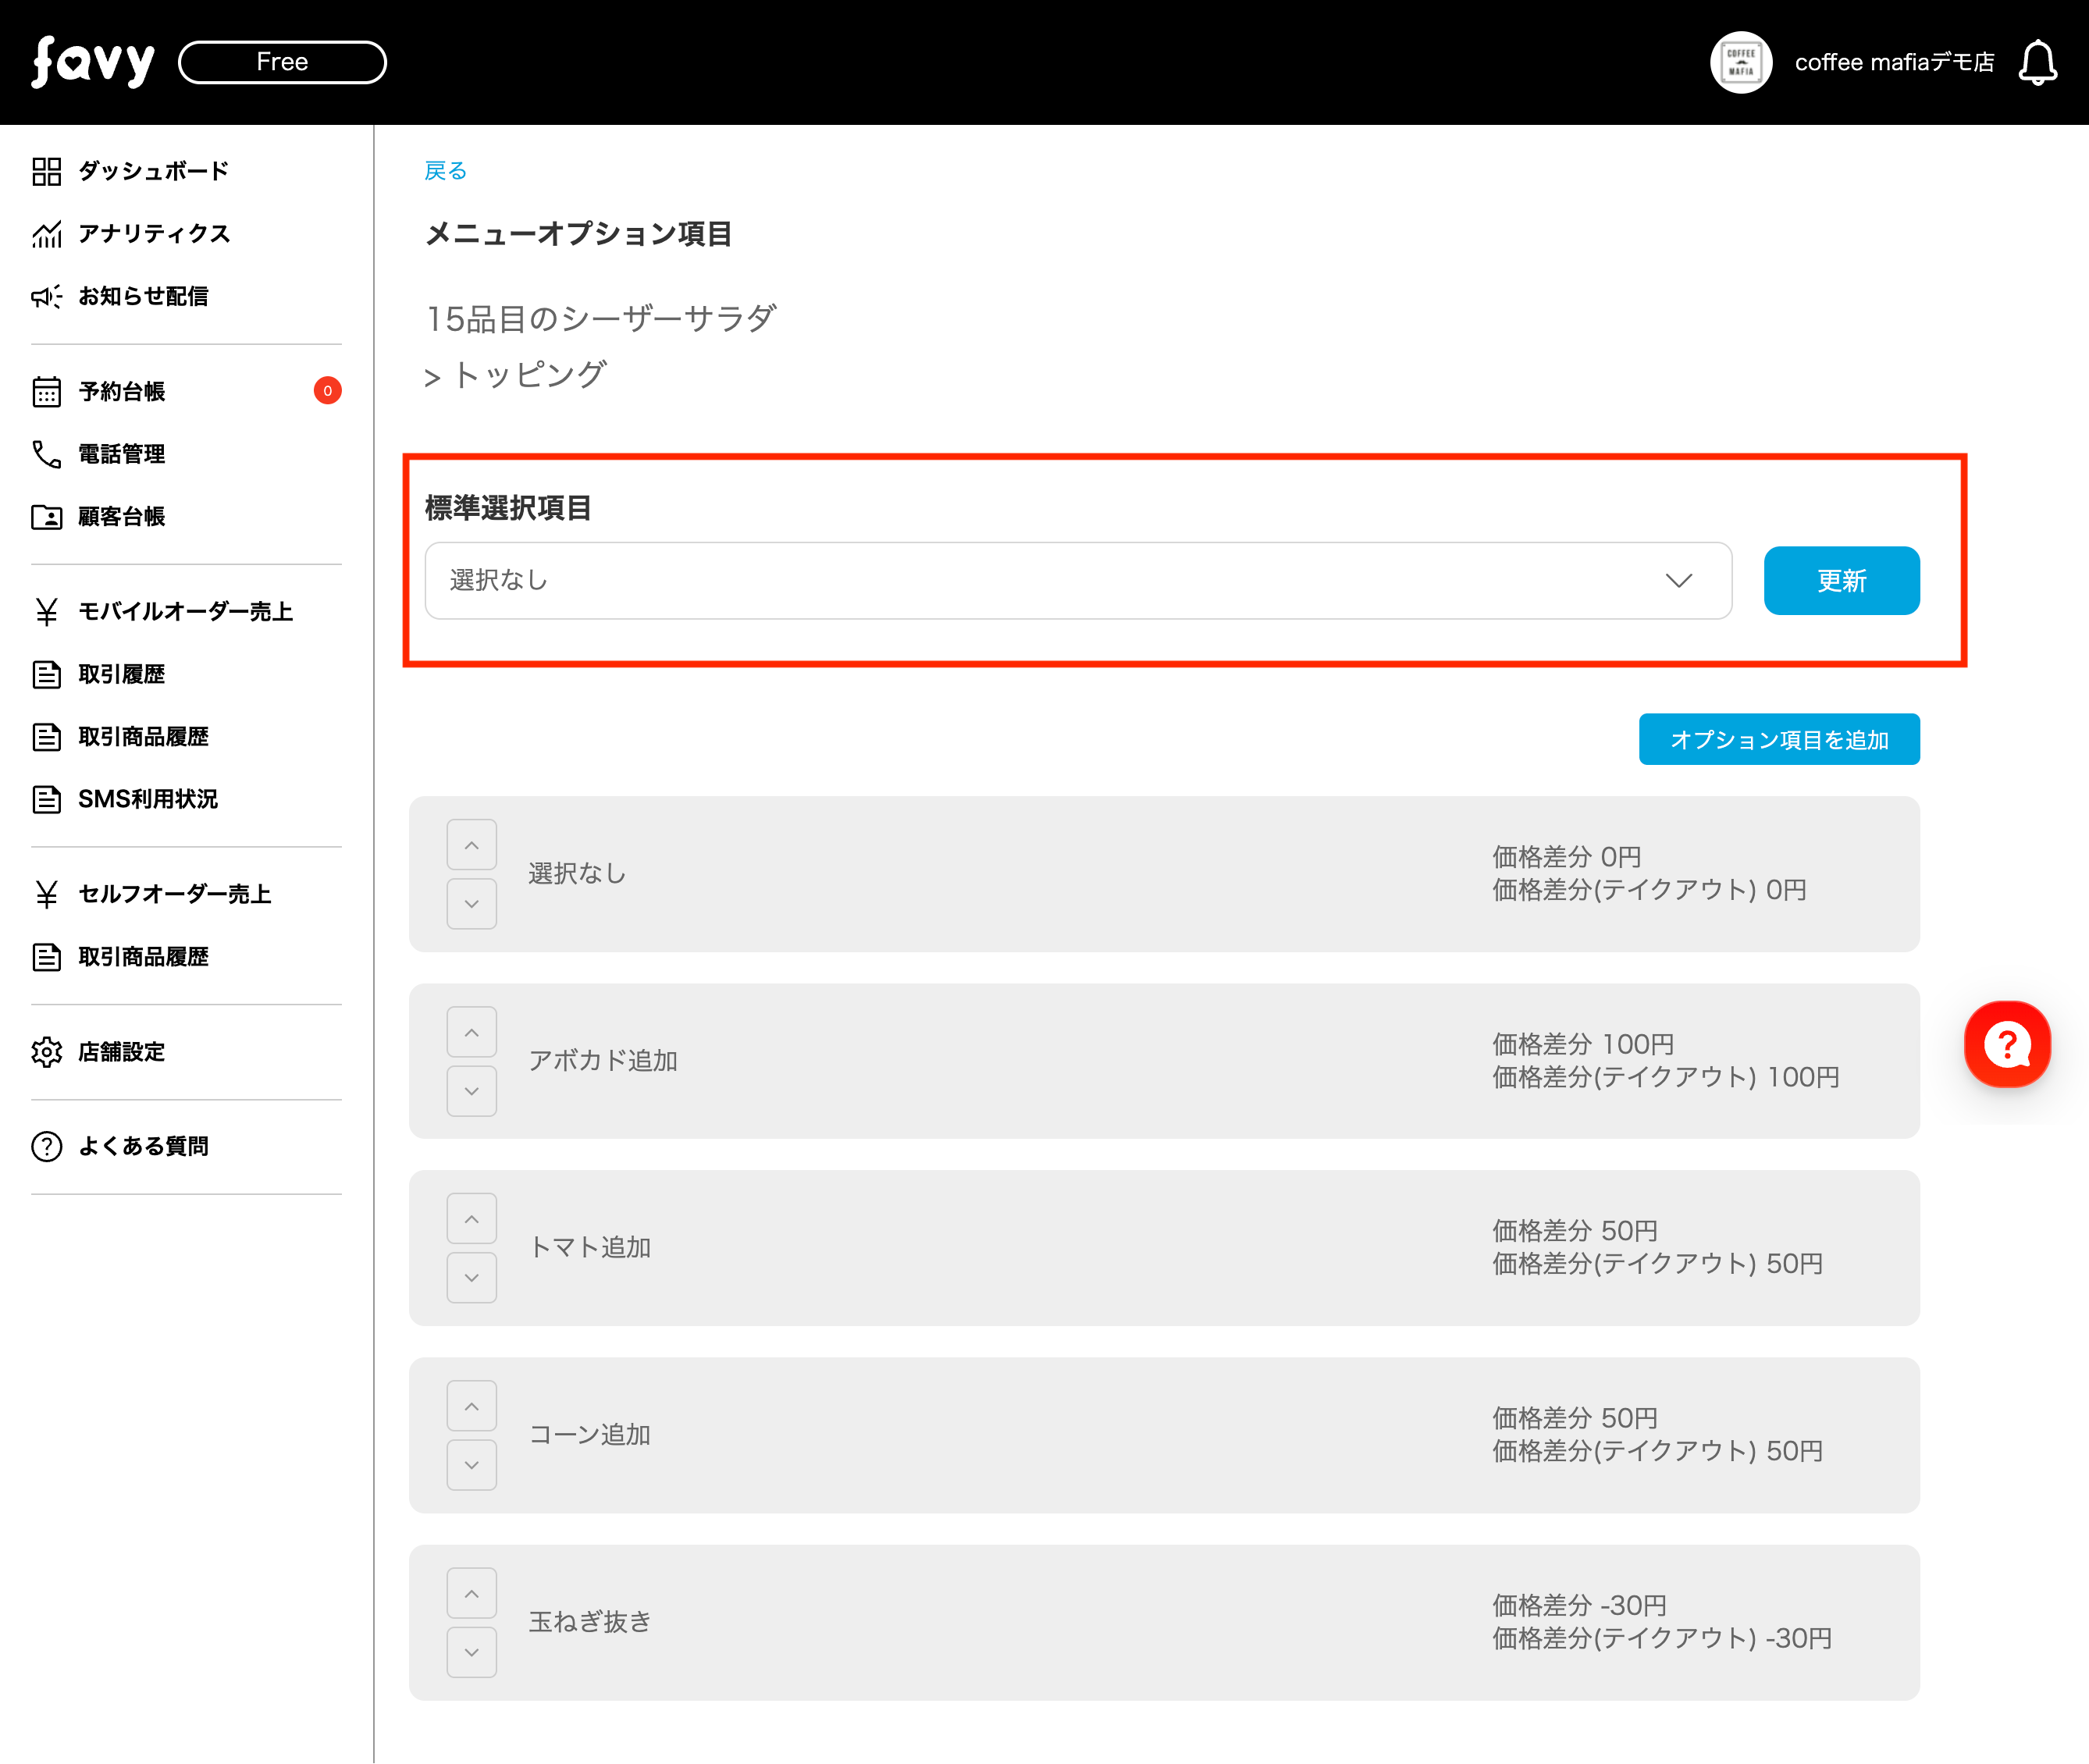Open the red help chat bubble

pyautogui.click(x=2006, y=1044)
